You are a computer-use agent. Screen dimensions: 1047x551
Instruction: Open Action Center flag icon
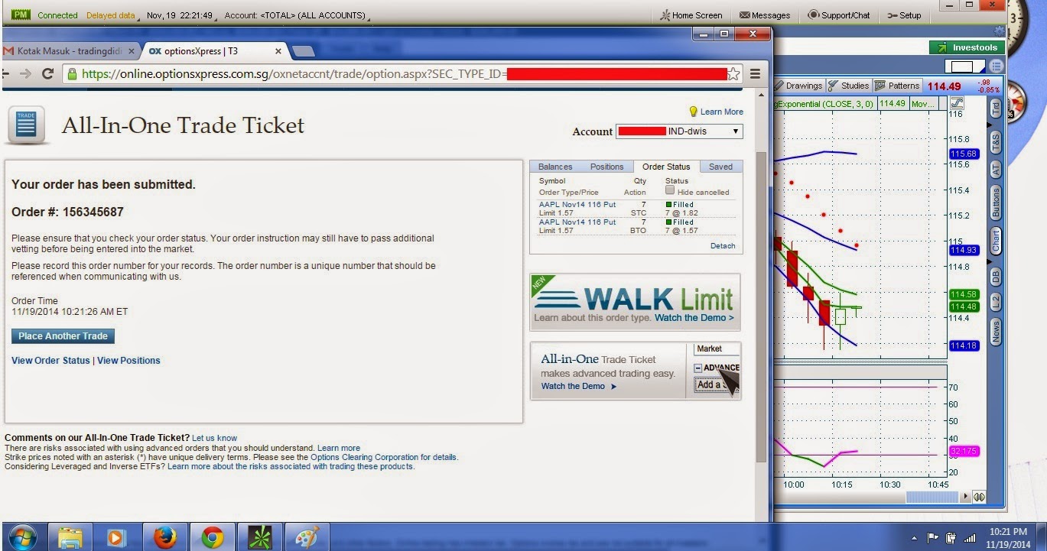933,537
